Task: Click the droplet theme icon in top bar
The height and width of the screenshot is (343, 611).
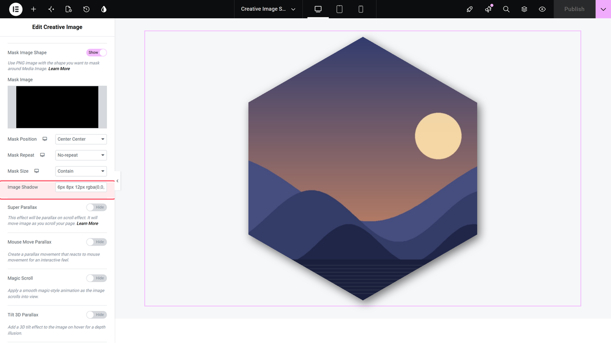Action: [x=104, y=9]
